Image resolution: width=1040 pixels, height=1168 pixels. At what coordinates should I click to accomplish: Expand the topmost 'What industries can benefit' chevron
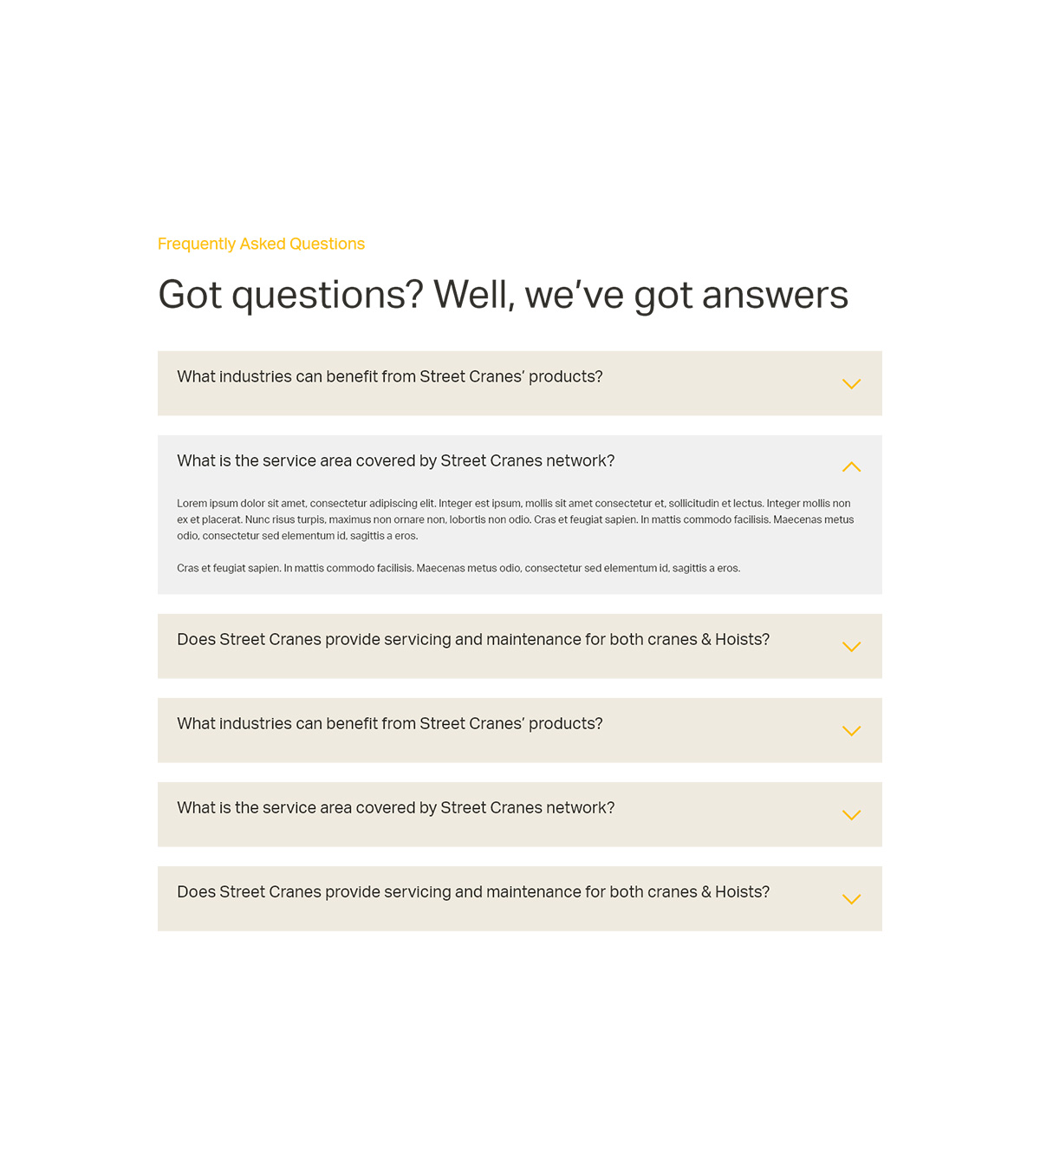pos(851,383)
